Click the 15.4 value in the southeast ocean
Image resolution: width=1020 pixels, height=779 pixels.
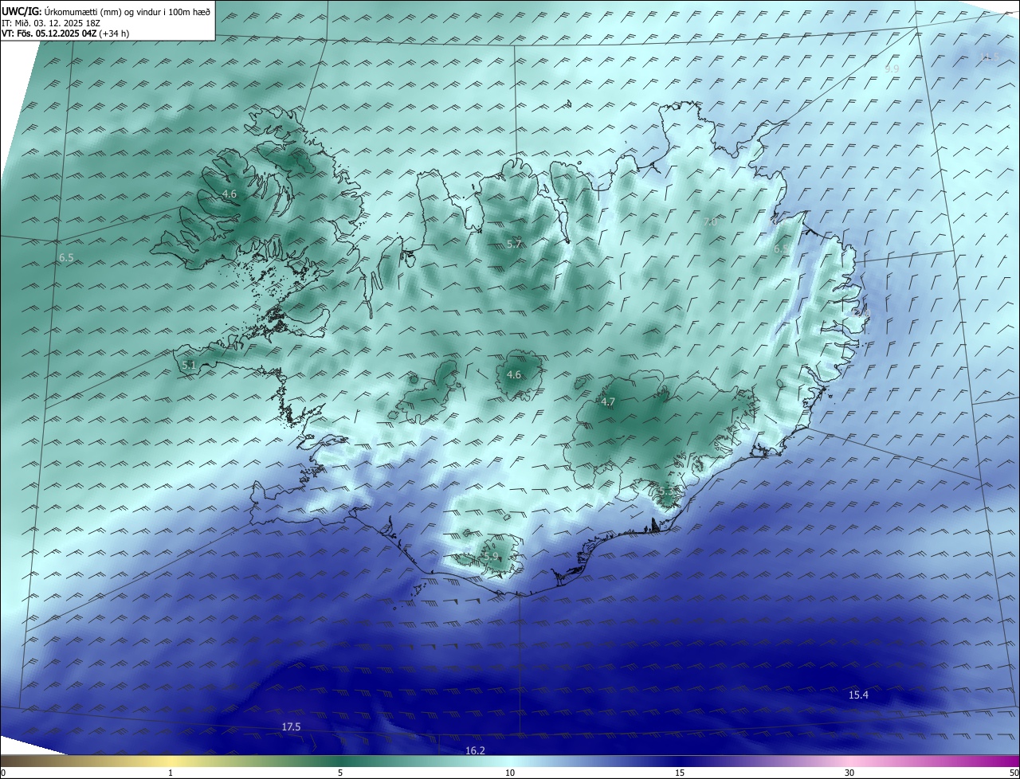[x=858, y=695]
